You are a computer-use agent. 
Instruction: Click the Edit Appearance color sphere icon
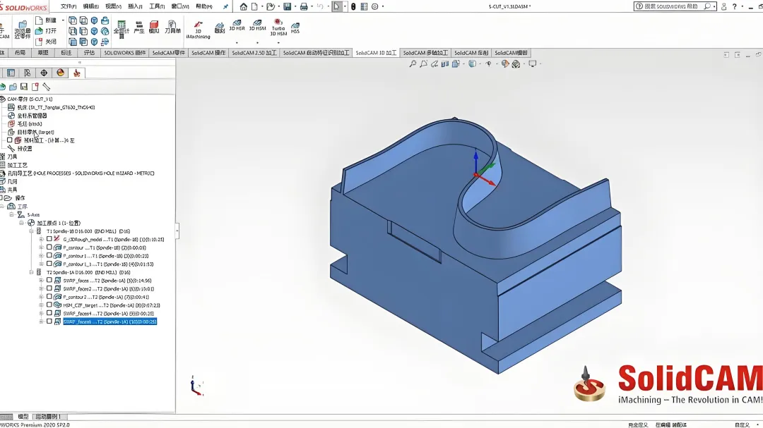pos(504,63)
